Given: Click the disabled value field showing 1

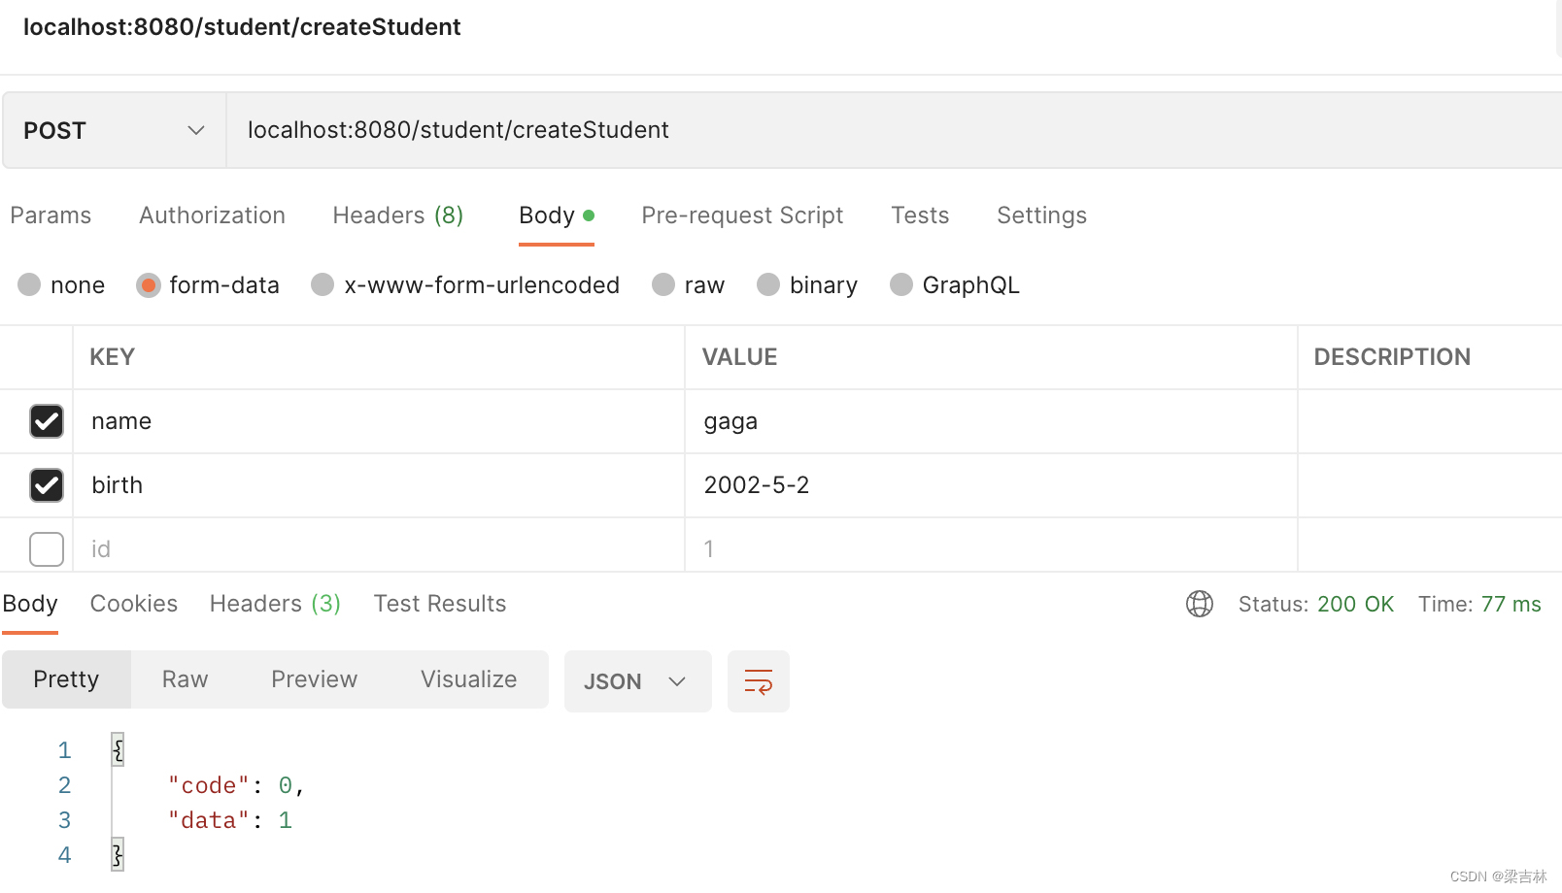Looking at the screenshot, I should tap(991, 547).
